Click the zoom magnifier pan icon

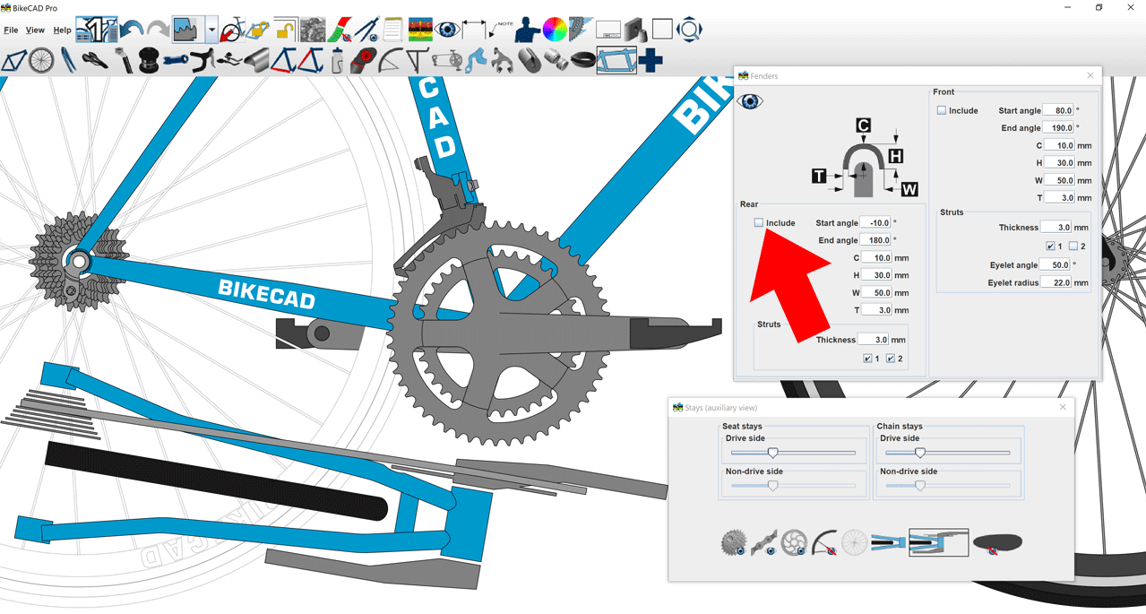point(689,30)
